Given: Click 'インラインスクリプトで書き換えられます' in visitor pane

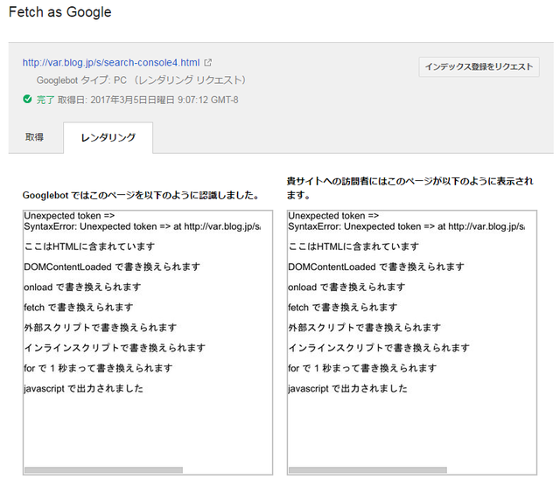Looking at the screenshot, I should [379, 348].
